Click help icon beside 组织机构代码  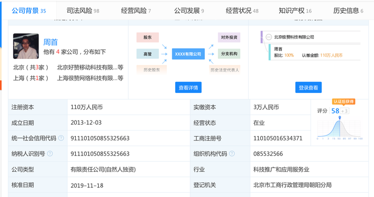(231, 154)
